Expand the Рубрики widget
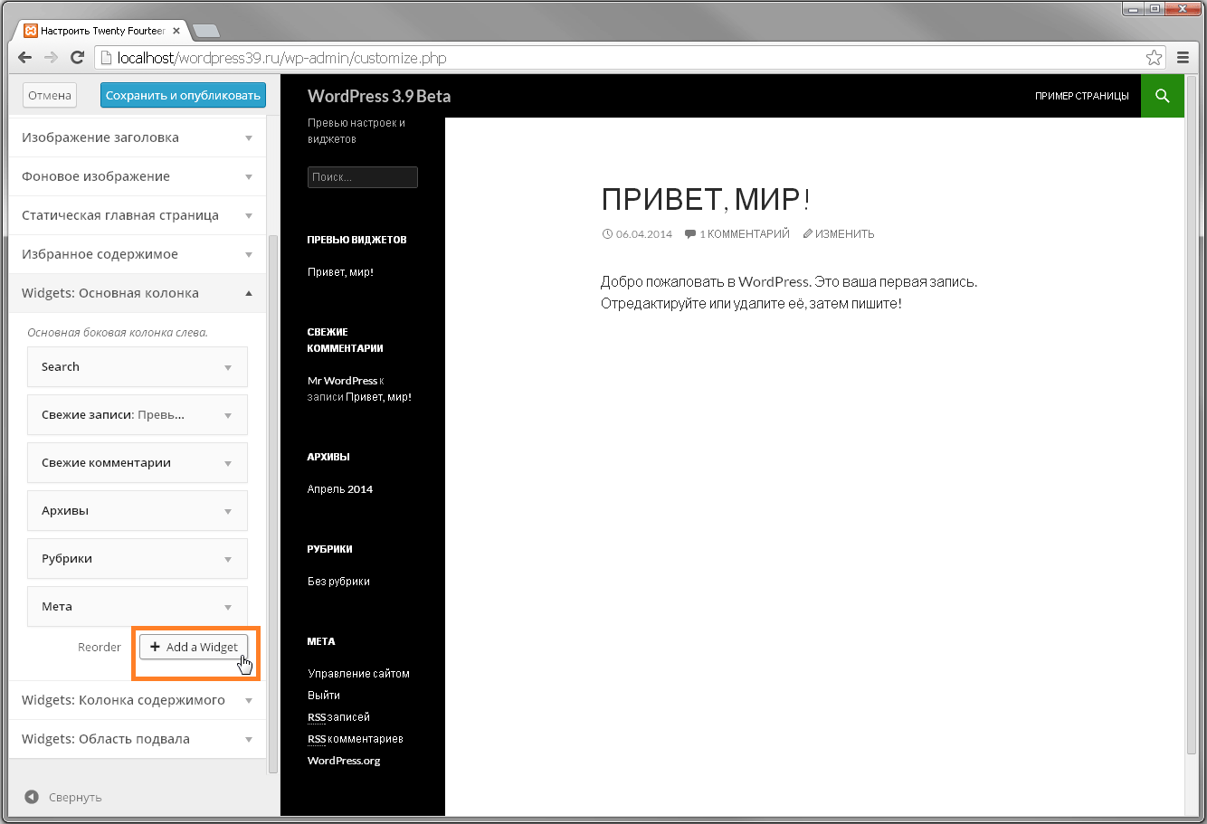 tap(138, 558)
